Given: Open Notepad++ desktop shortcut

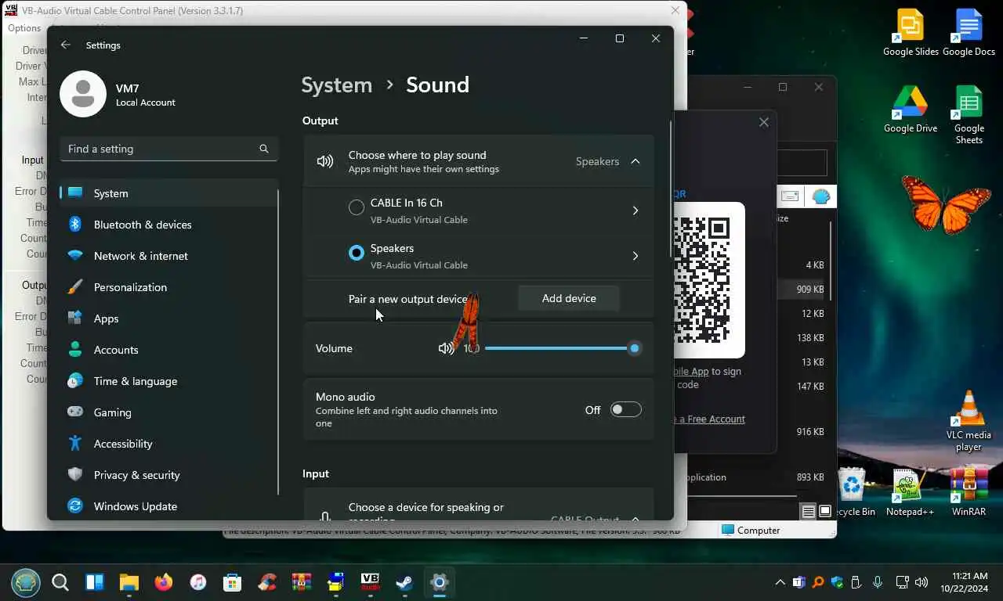Looking at the screenshot, I should pyautogui.click(x=910, y=492).
